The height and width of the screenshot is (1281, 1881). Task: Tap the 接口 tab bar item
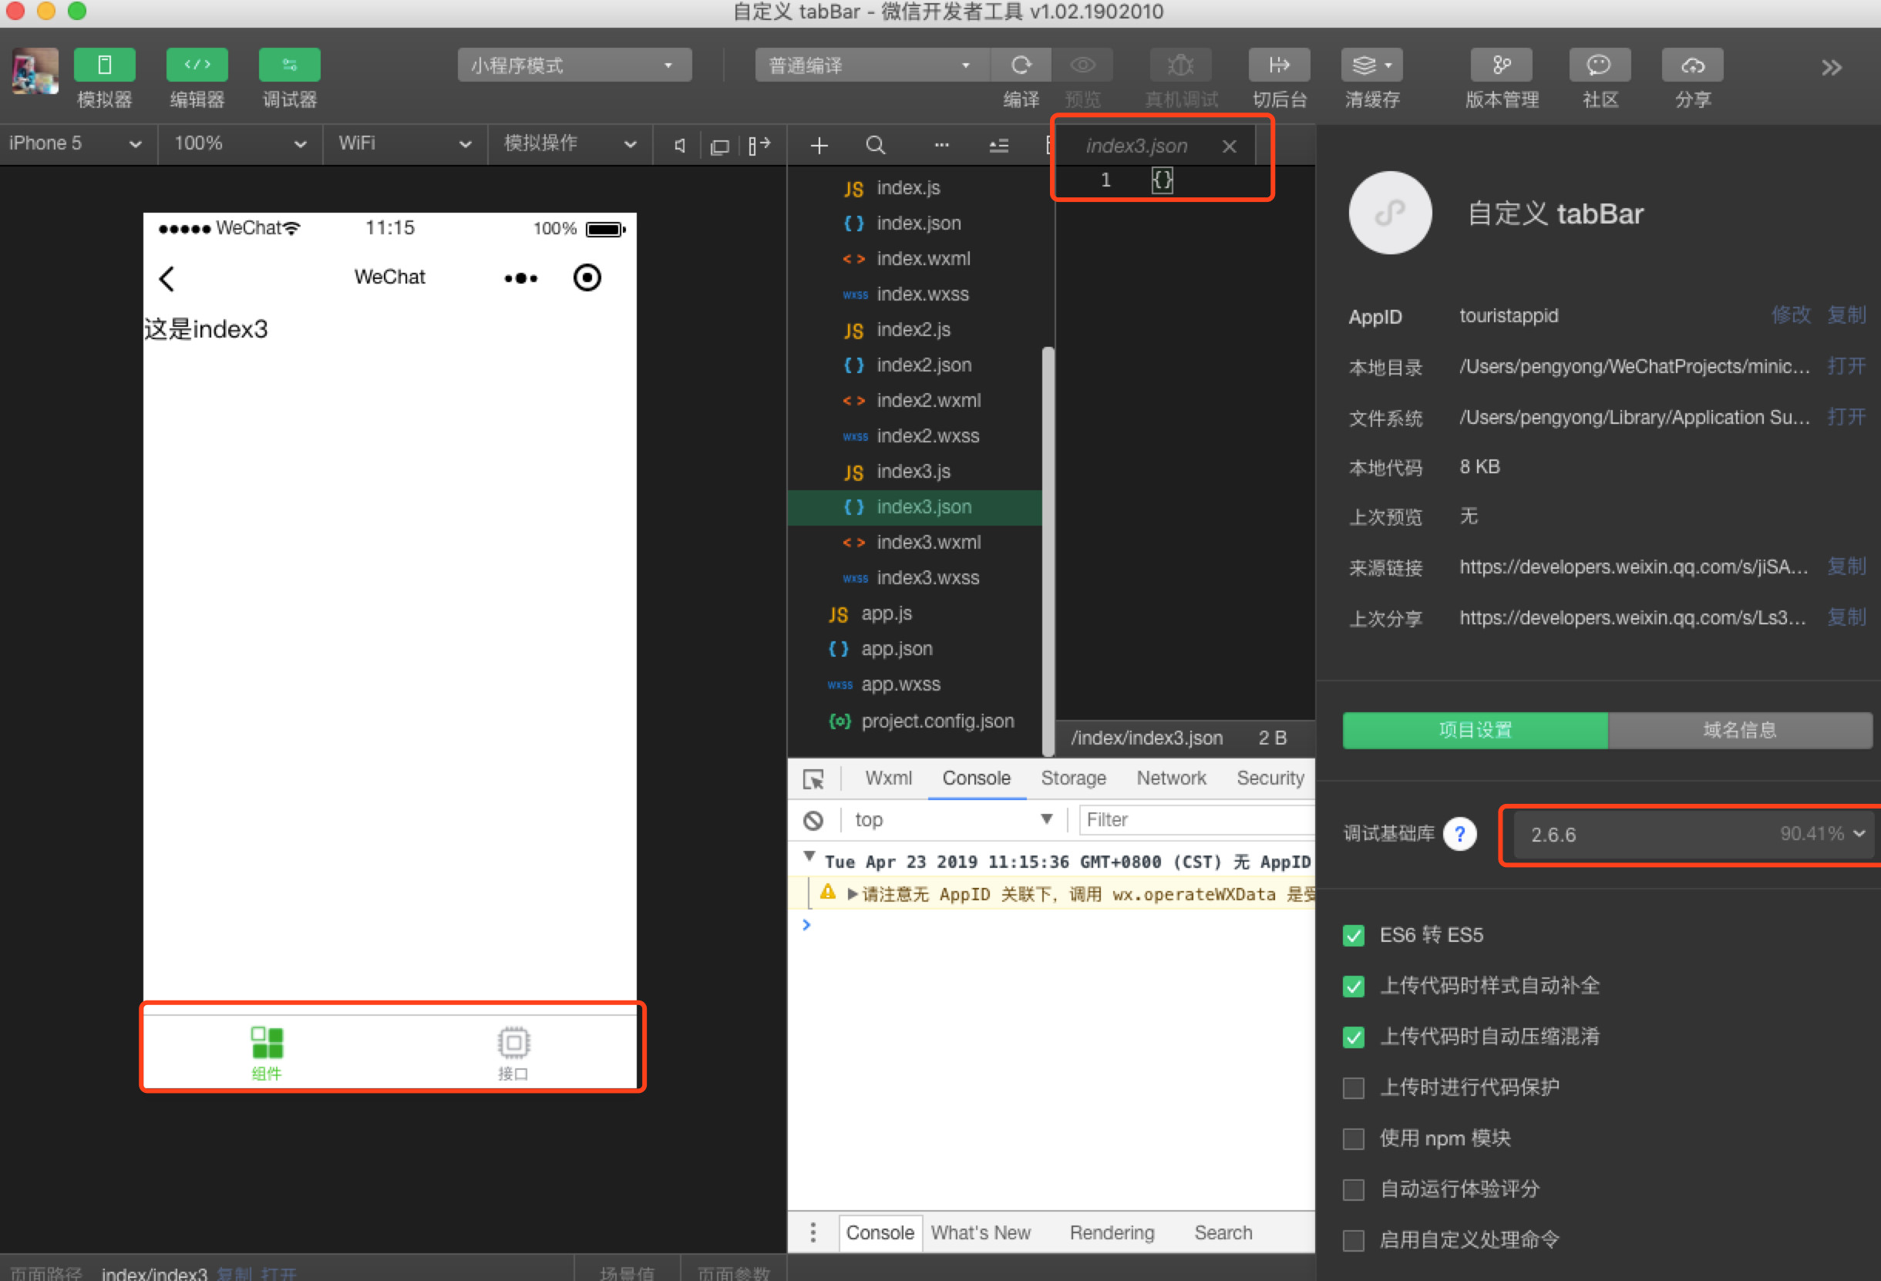coord(513,1052)
